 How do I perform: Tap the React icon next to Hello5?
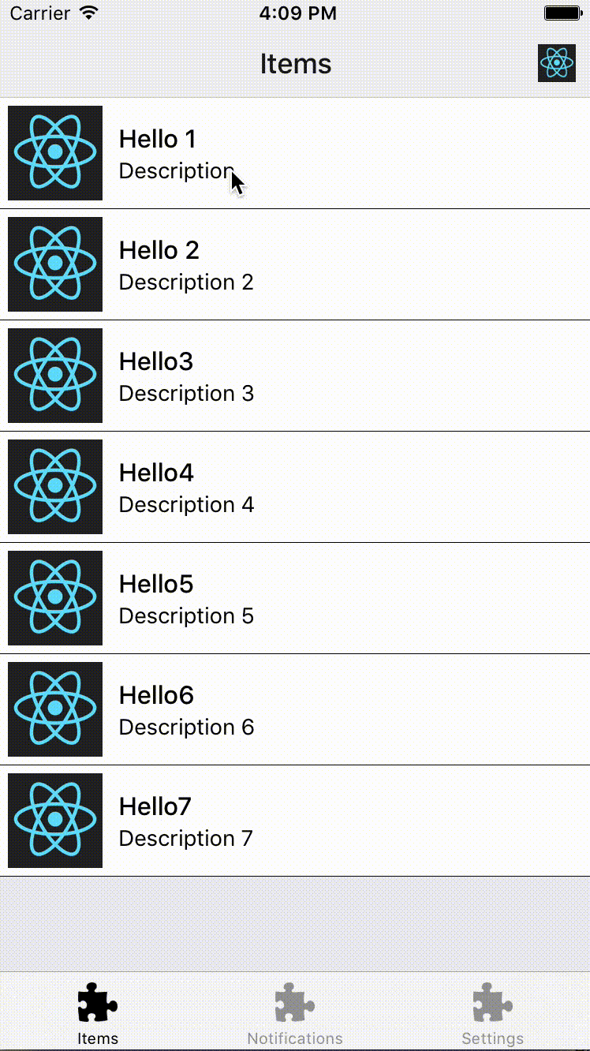pos(55,598)
